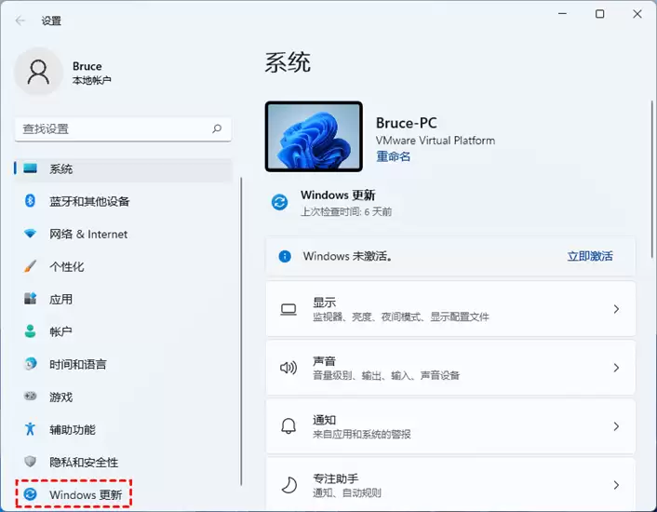The image size is (657, 512).
Task: Click the right-side vertical scrollbar
Action: pos(652,179)
